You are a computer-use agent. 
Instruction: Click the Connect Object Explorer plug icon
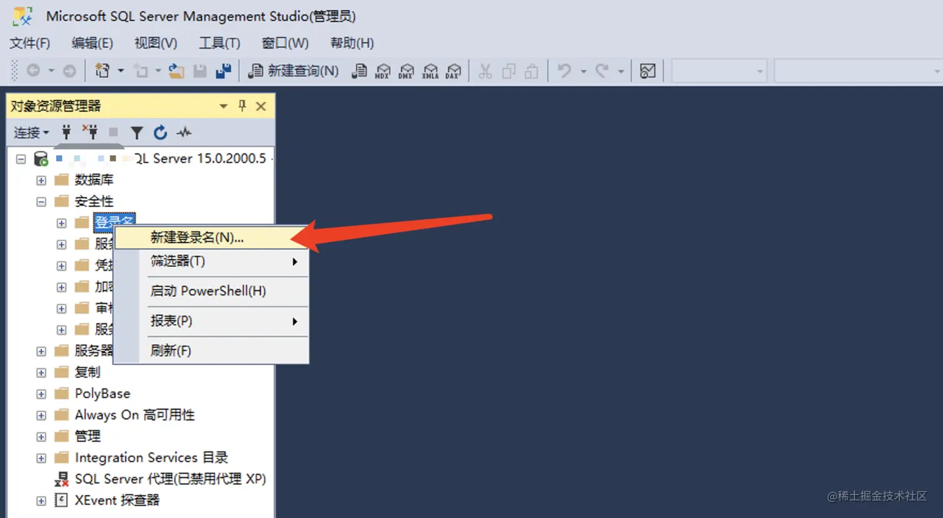pyautogui.click(x=66, y=132)
